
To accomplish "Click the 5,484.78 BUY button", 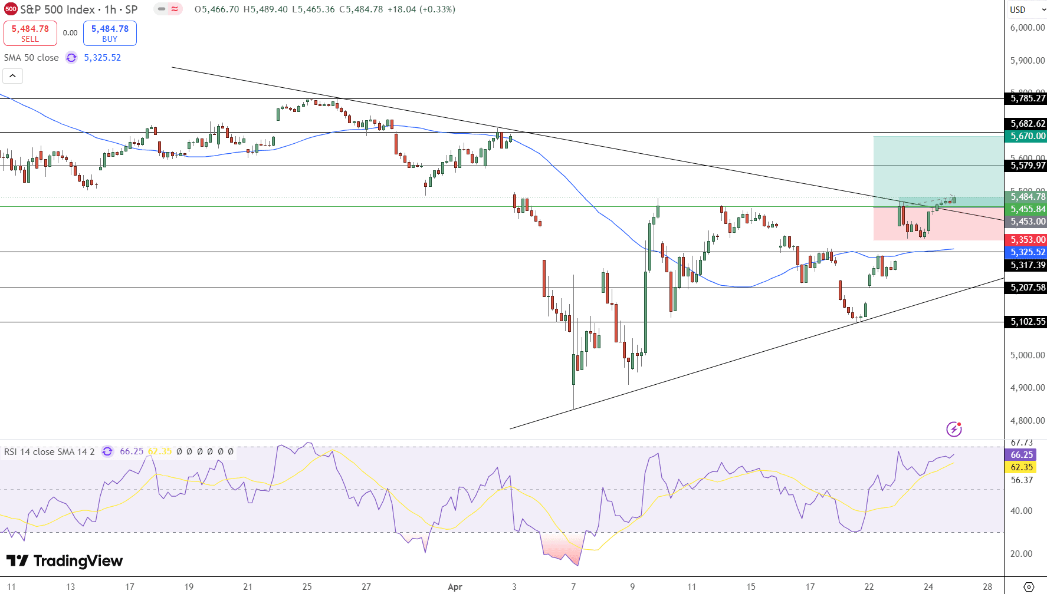I will (110, 33).
